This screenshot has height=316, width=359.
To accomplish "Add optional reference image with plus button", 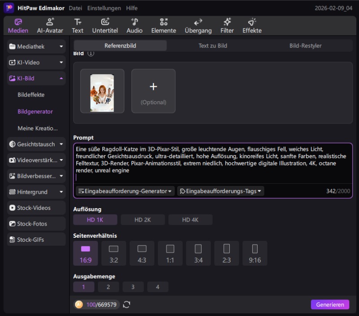I will coord(153,91).
